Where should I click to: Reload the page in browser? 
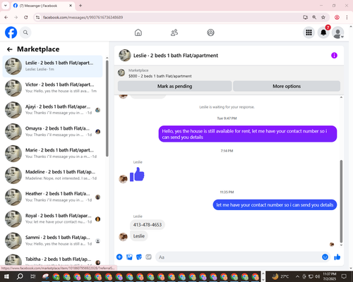point(26,18)
